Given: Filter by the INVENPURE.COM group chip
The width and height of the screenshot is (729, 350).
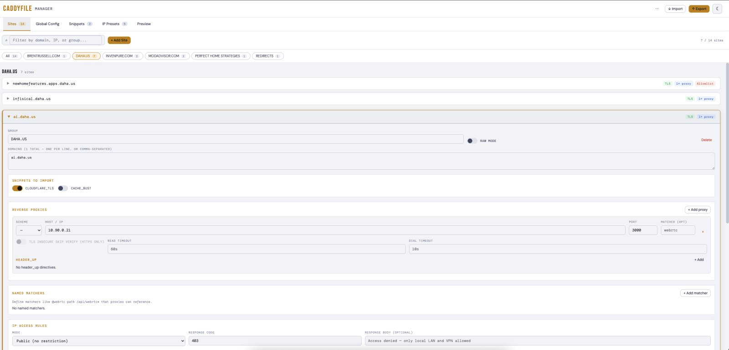Looking at the screenshot, I should [x=123, y=56].
